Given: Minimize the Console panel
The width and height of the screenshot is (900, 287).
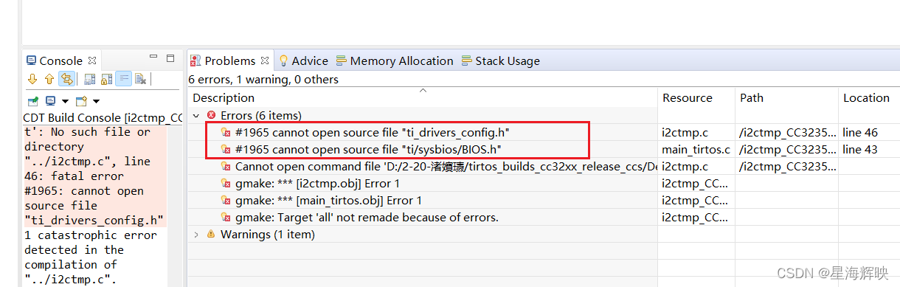Looking at the screenshot, I should pyautogui.click(x=153, y=58).
